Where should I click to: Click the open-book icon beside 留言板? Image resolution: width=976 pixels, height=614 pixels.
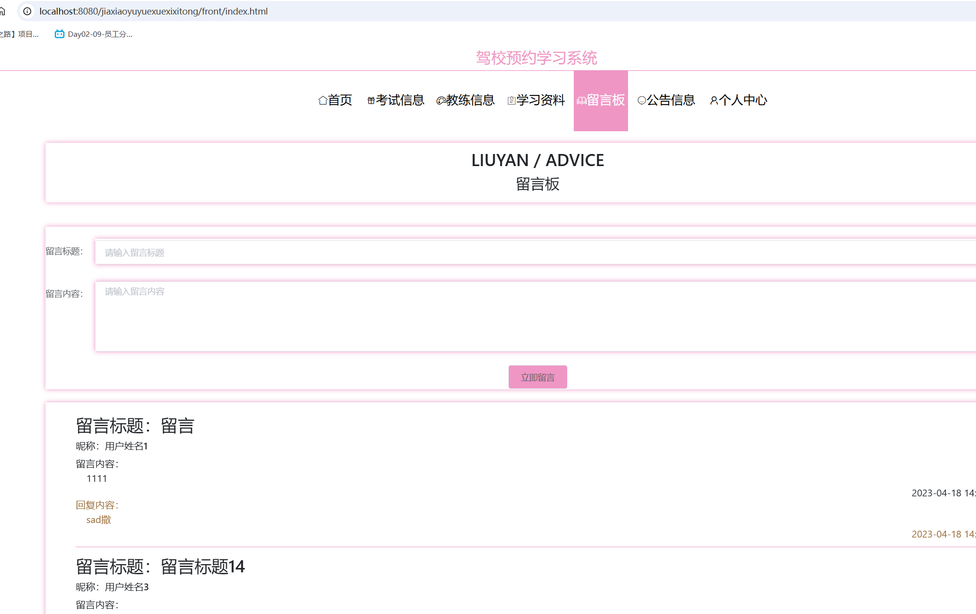tap(582, 100)
